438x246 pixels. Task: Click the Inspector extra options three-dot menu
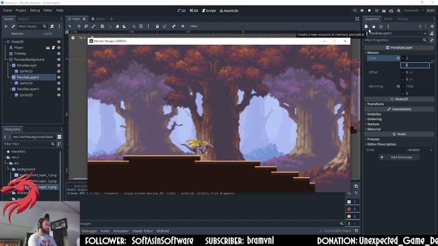[x=388, y=26]
